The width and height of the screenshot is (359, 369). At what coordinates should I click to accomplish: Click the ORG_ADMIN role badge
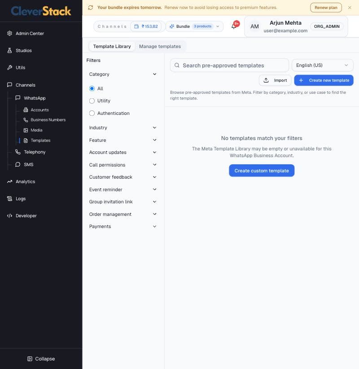[327, 26]
